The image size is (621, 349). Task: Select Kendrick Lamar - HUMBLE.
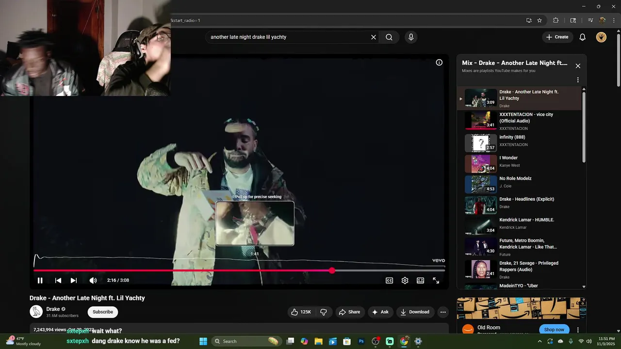click(x=519, y=226)
